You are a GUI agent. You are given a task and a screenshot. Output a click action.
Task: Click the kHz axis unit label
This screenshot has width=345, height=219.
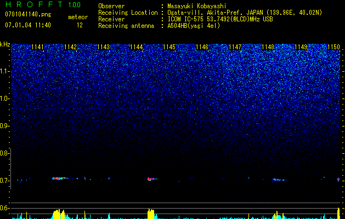5,45
